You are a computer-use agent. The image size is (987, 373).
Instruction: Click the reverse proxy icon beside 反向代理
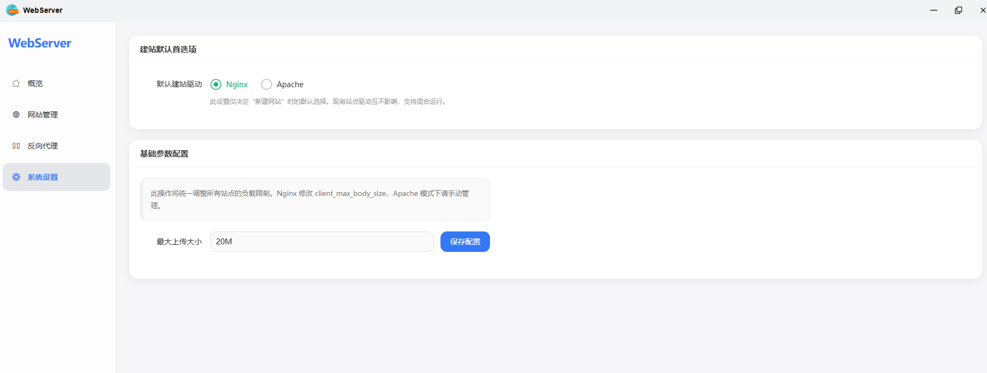tap(16, 146)
